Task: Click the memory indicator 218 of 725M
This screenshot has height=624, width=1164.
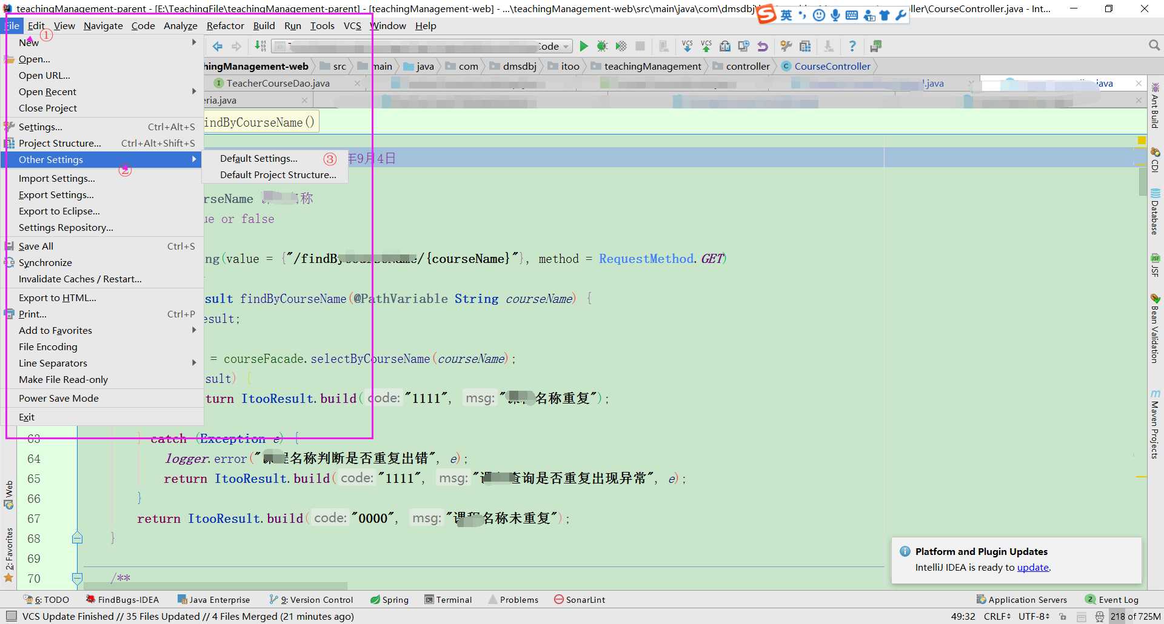Action: (1136, 616)
